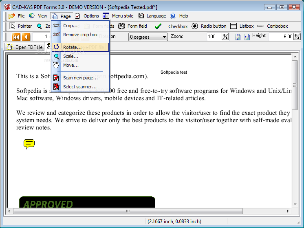
Task: Click the File menu folder icon
Action: tap(12, 16)
